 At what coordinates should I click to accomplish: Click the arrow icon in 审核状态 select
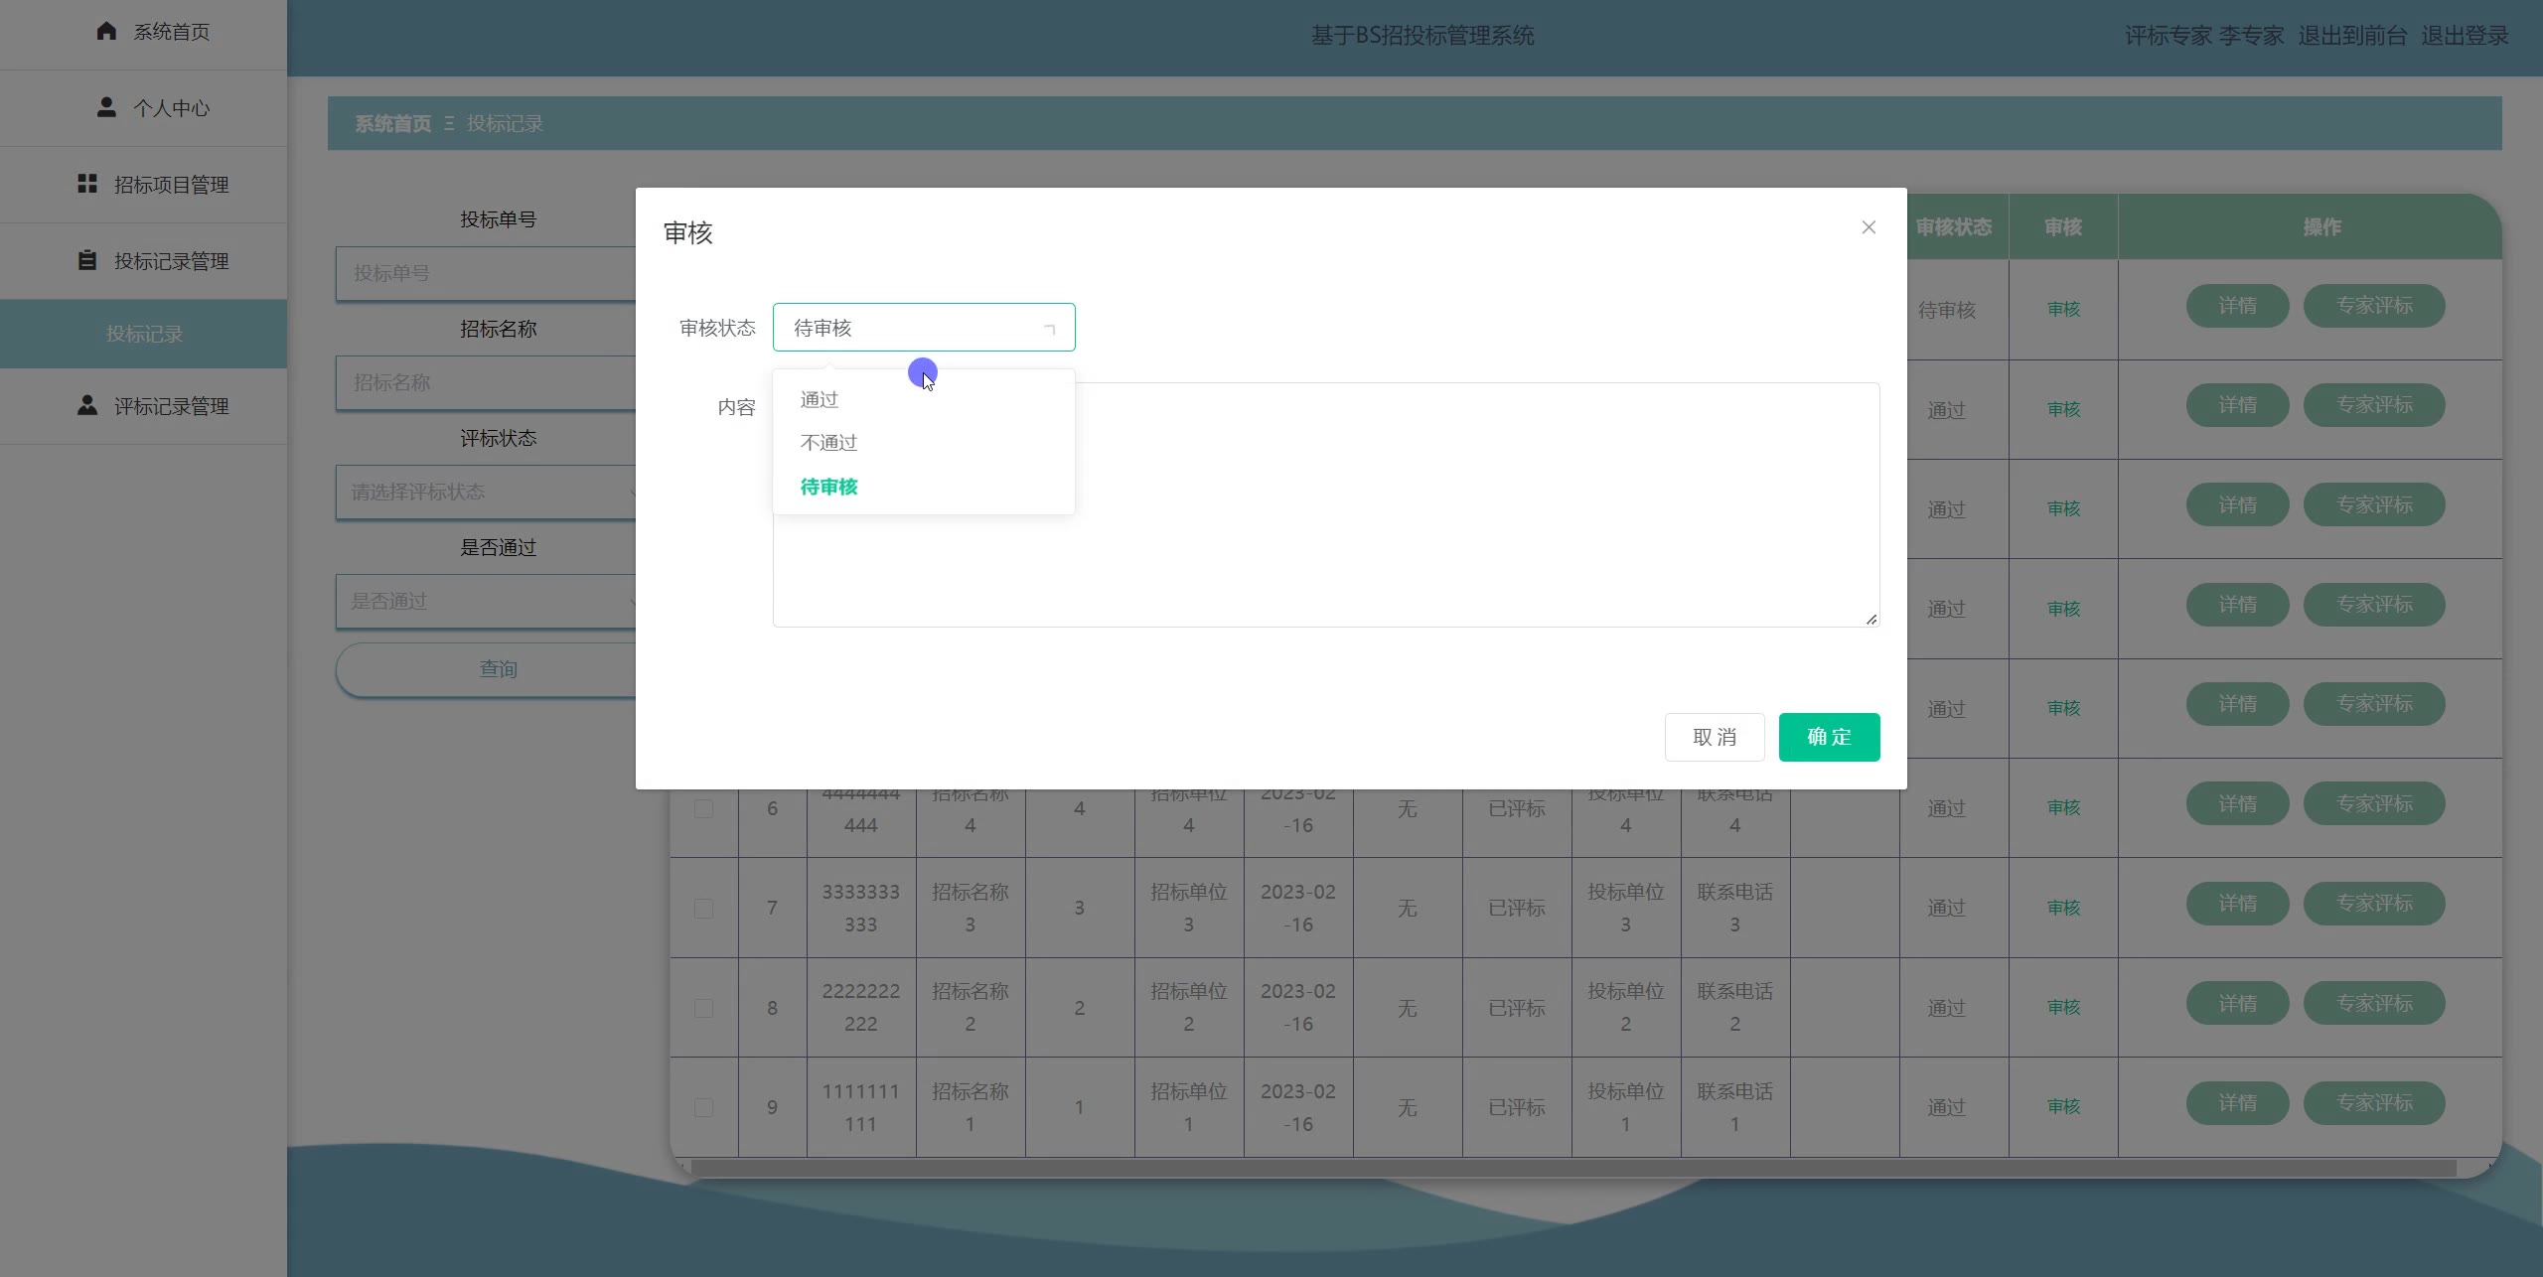pos(1049,329)
